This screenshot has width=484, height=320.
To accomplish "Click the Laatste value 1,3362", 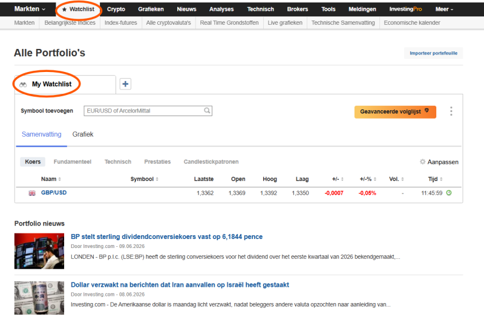I will click(x=205, y=193).
